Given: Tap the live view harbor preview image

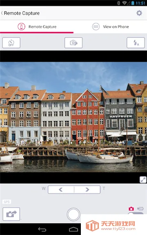Looking at the screenshot, I should (73, 117).
